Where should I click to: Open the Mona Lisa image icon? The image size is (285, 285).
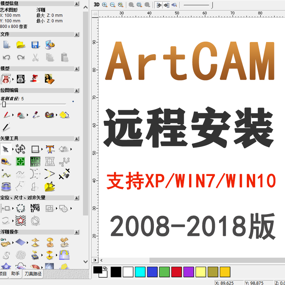tap(50, 79)
